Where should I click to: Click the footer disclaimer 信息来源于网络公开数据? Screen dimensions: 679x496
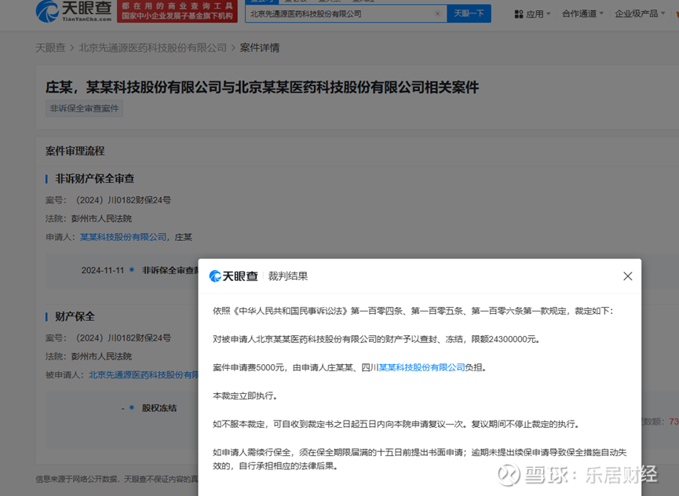click(117, 479)
